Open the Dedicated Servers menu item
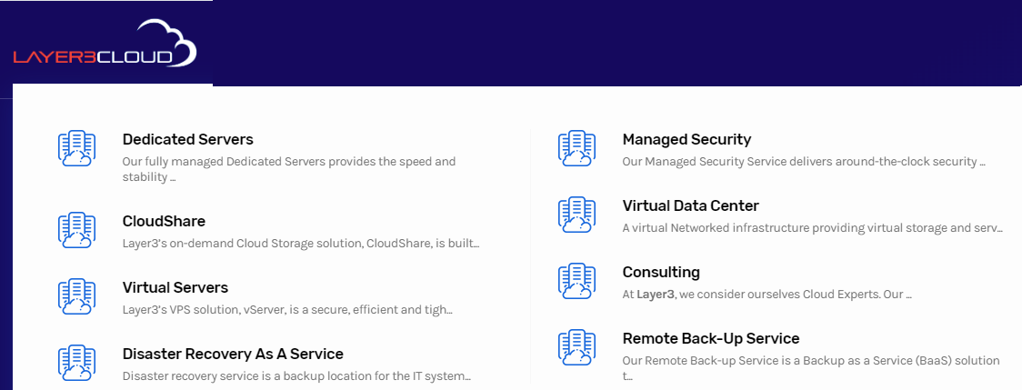 pyautogui.click(x=187, y=139)
